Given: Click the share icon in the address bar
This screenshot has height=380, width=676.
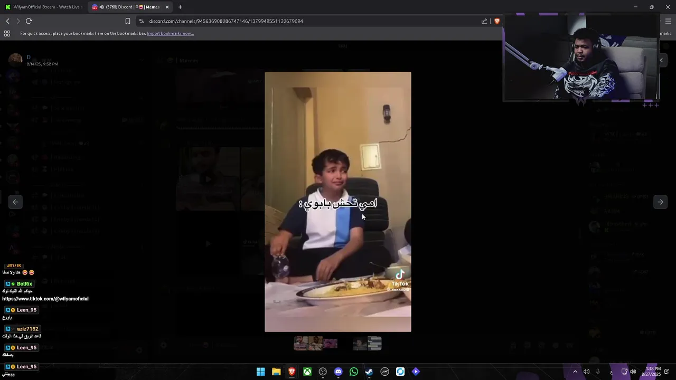Looking at the screenshot, I should 484,21.
